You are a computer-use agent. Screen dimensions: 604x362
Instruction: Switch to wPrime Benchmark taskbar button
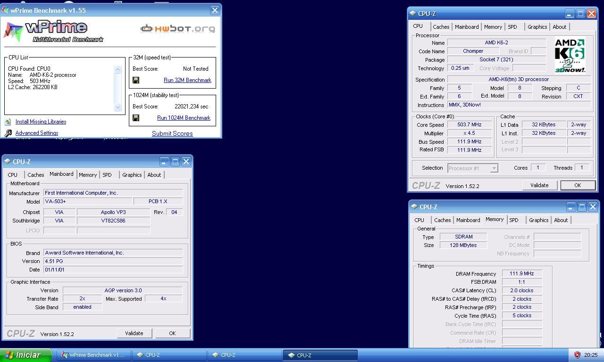click(93, 355)
